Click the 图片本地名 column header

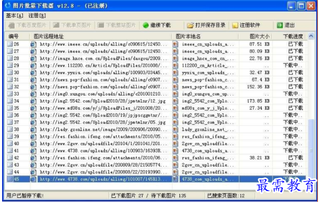click(188, 37)
